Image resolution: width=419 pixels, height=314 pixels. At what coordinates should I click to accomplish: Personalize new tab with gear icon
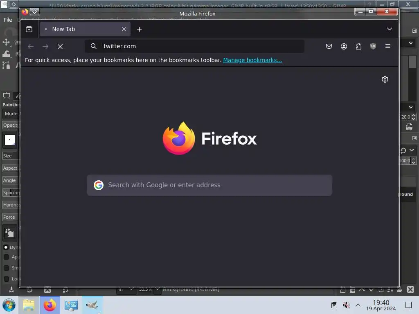[385, 79]
